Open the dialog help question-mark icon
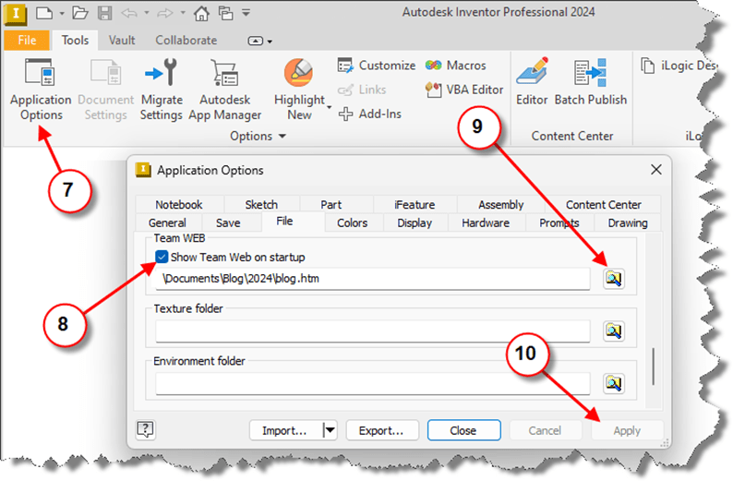 pos(145,429)
